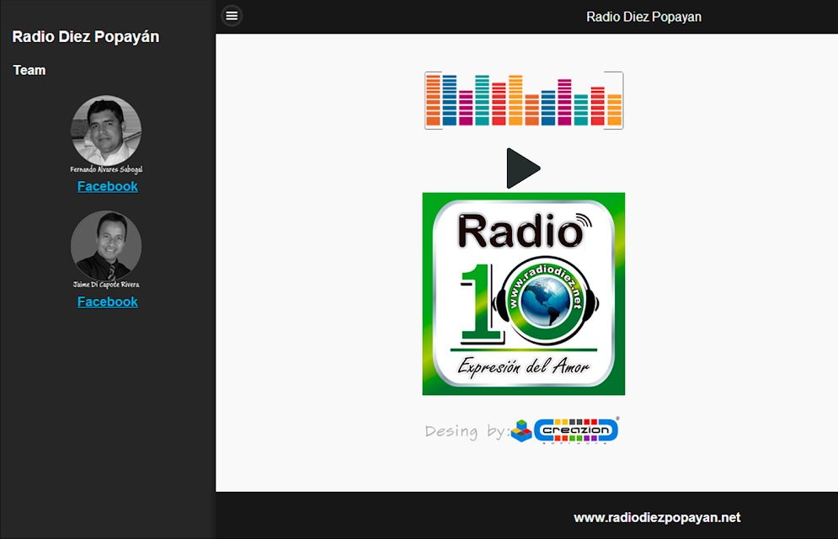Open the Creazion designer logo
Image resolution: width=838 pixels, height=539 pixels.
pyautogui.click(x=565, y=430)
